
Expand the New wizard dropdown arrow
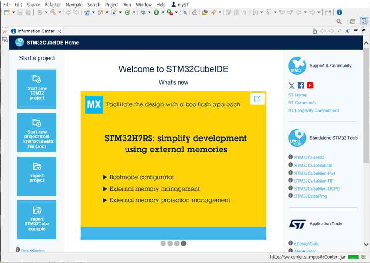[x=14, y=12]
